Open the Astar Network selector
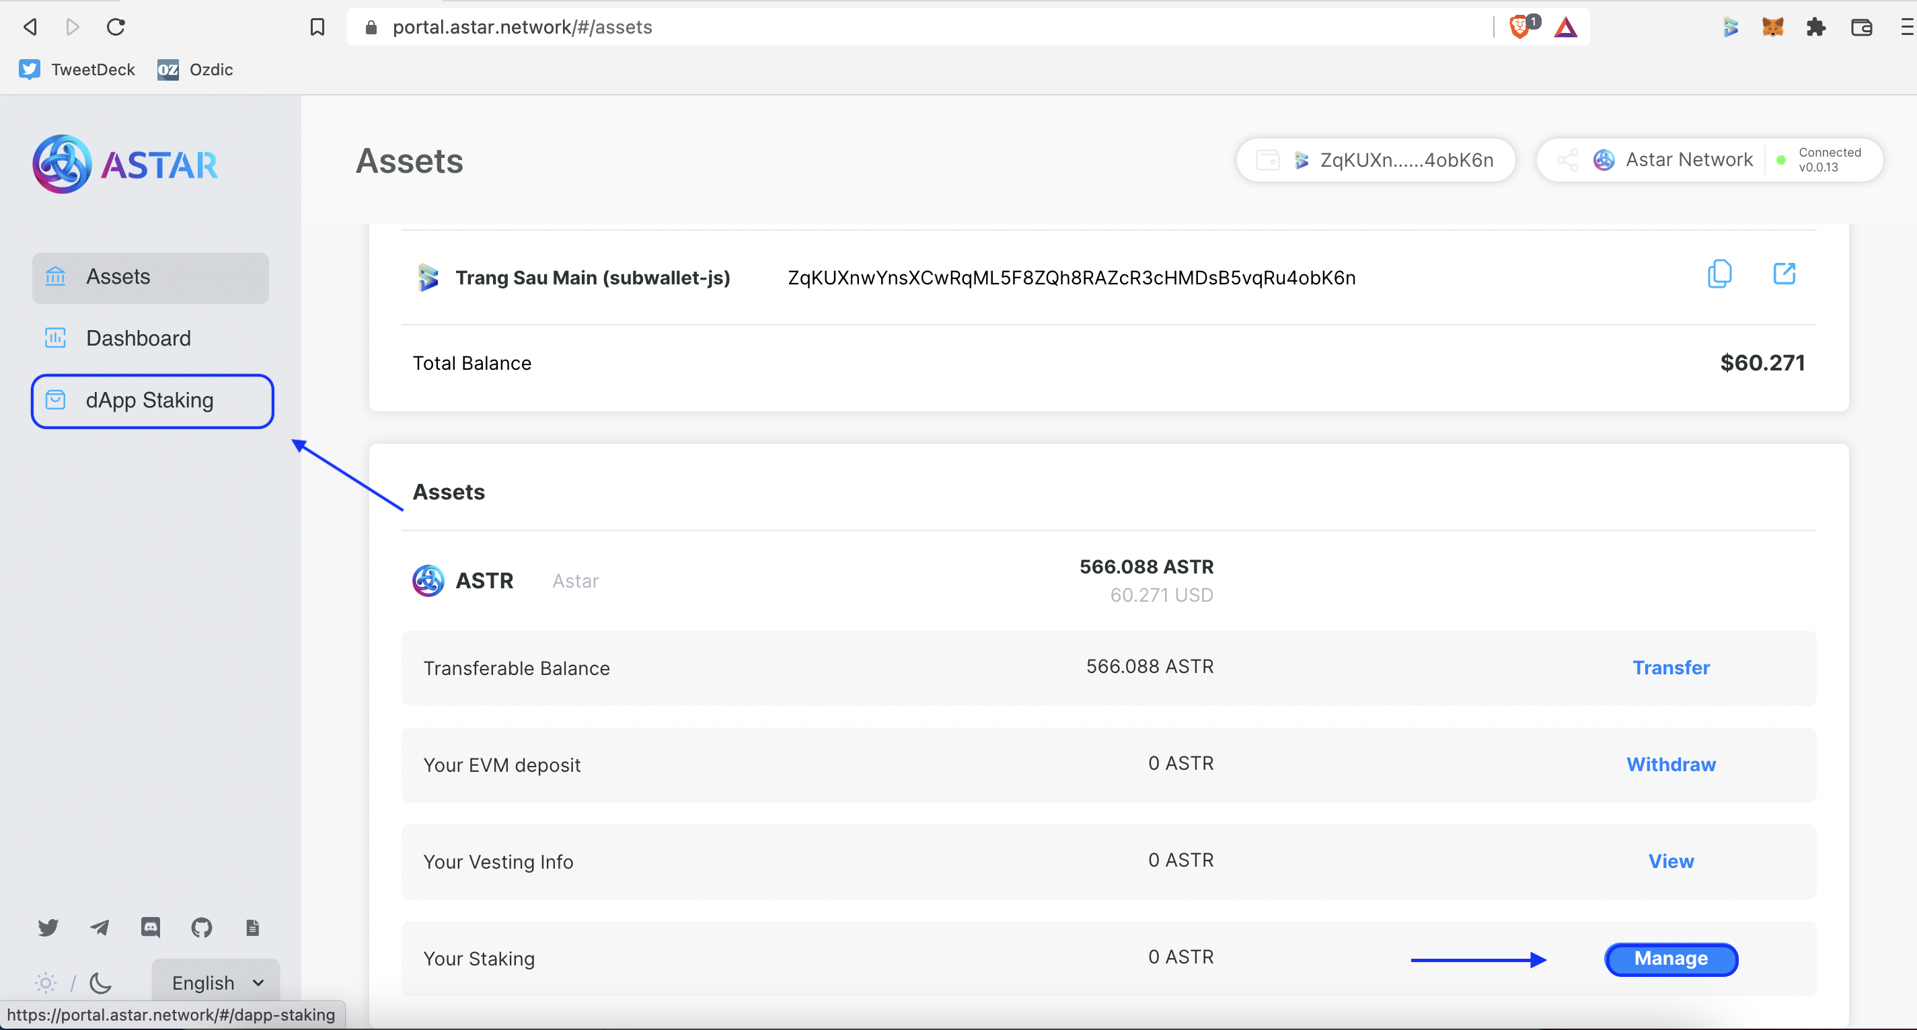 point(1708,160)
